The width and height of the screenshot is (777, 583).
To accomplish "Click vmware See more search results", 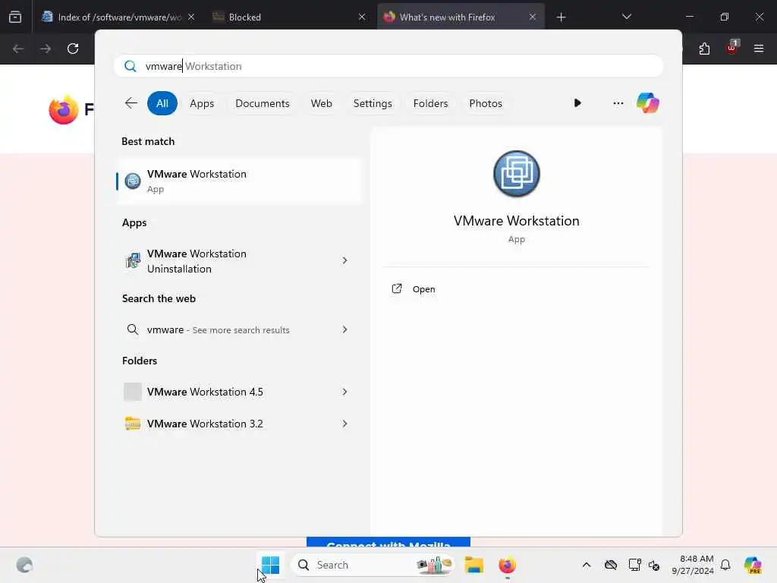I will pos(239,329).
